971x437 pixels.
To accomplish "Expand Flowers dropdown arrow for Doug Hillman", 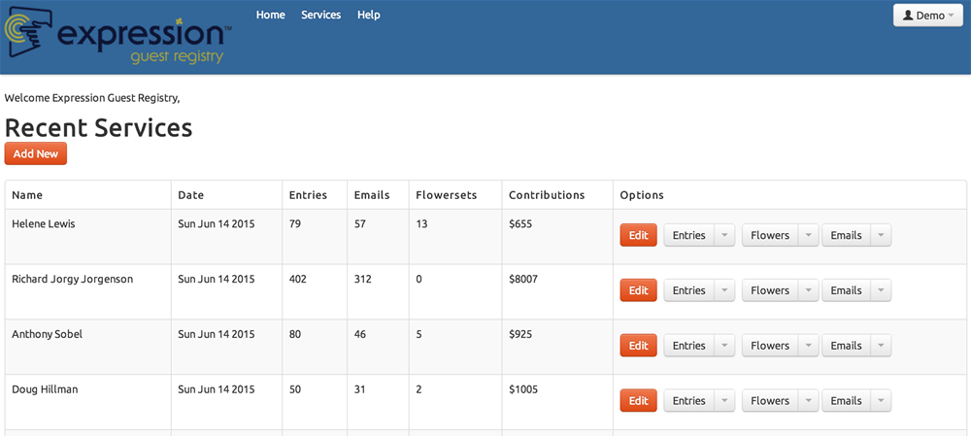I will [x=809, y=400].
